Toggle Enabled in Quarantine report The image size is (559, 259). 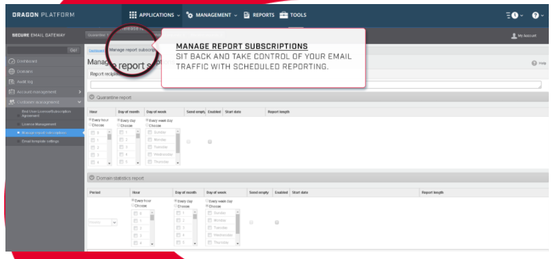210,142
